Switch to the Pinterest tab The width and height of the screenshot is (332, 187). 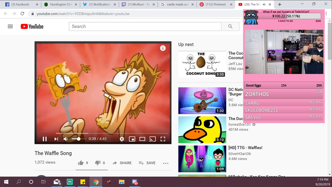216,5
